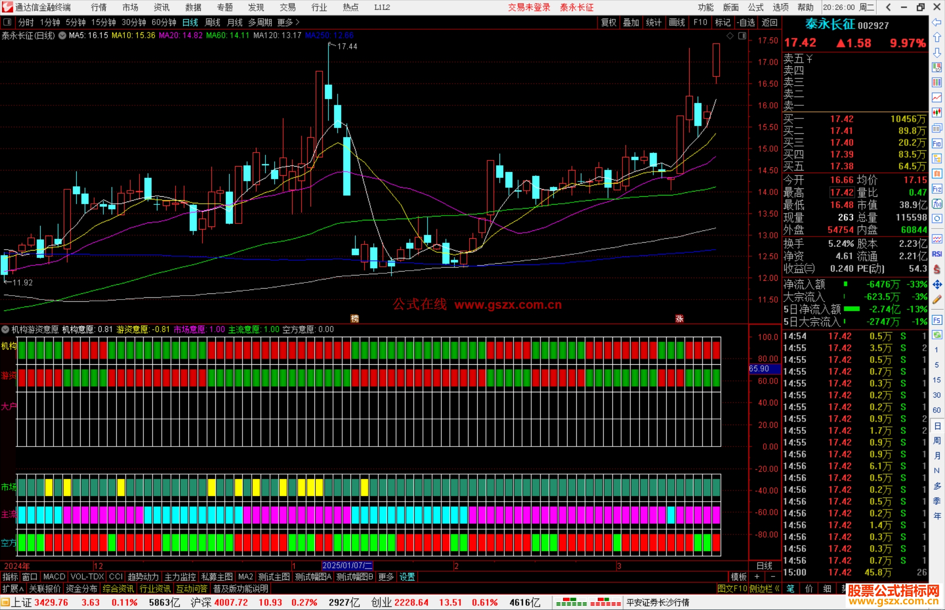Click the orange document icon in the sidebar
945x610 pixels.
tap(937, 174)
